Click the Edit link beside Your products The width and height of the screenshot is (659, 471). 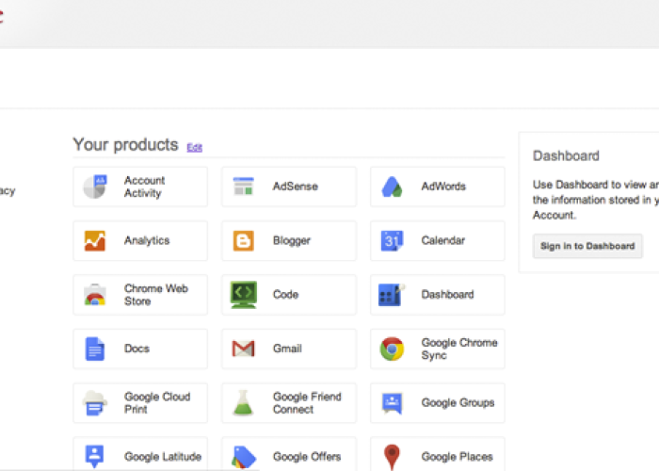[195, 148]
